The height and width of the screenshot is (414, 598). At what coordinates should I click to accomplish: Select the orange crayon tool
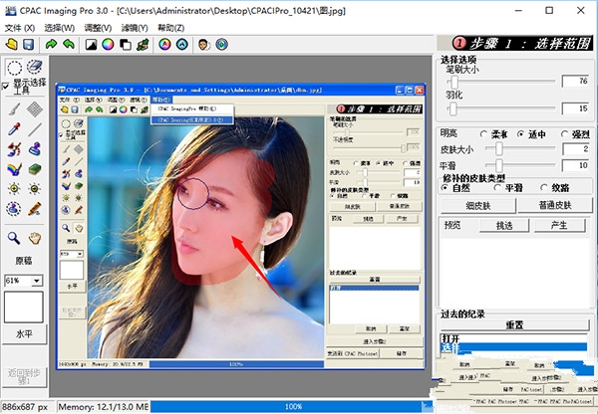[x=34, y=209]
